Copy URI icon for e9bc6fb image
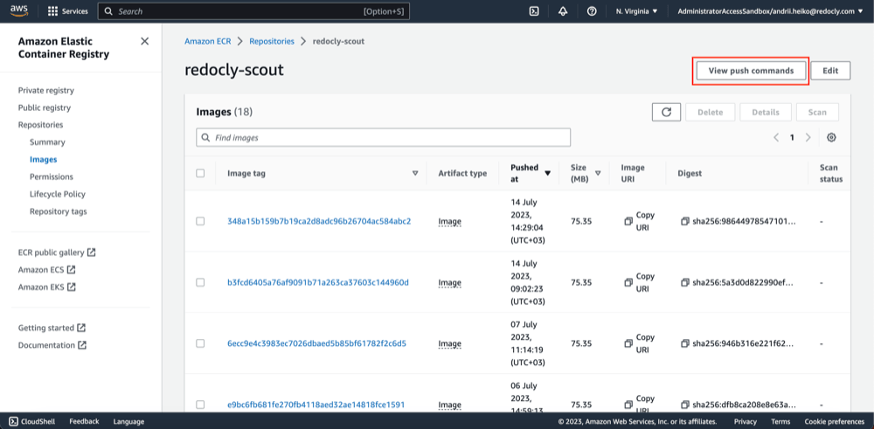Image resolution: width=874 pixels, height=429 pixels. [628, 405]
